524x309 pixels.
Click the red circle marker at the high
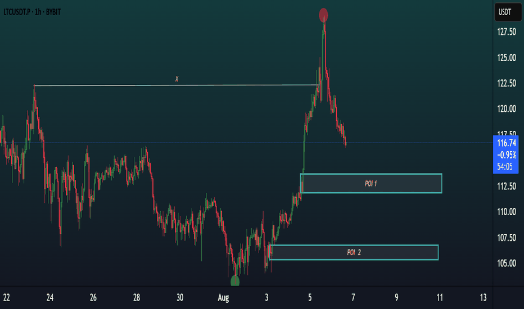(x=323, y=15)
